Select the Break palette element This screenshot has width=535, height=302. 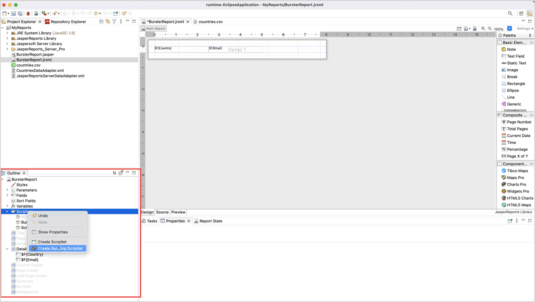(509, 76)
